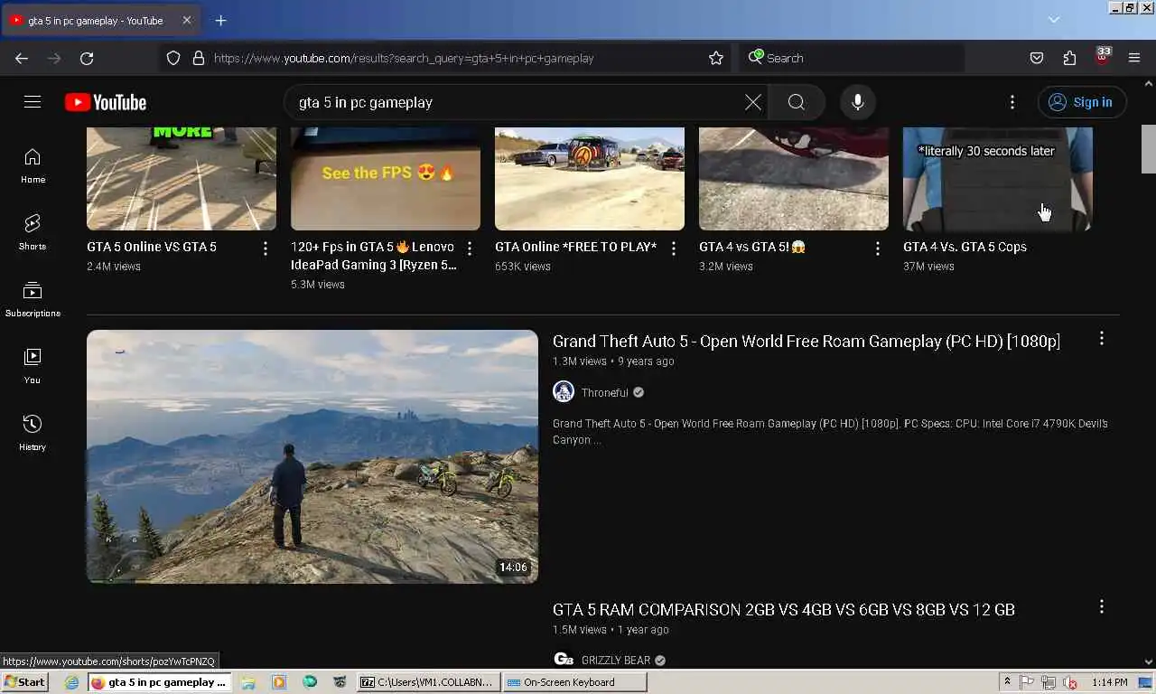Expand the list all tabs dropdown arrow
The height and width of the screenshot is (694, 1156).
coord(1054,20)
